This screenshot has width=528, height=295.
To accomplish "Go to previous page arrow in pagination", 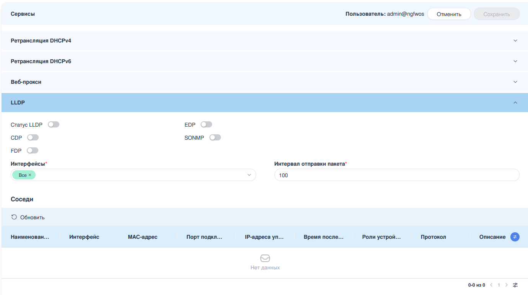I will [491, 285].
